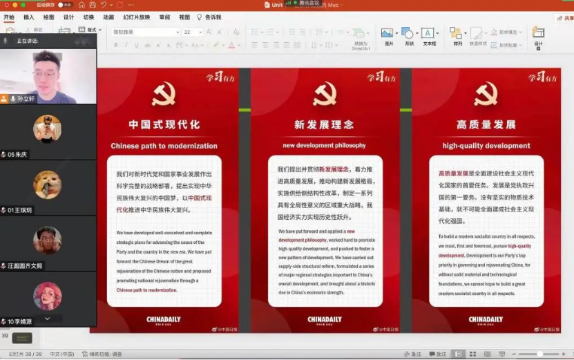Open the Design (设计) ribbon tab
Screen dimensions: 574x360
(68, 17)
